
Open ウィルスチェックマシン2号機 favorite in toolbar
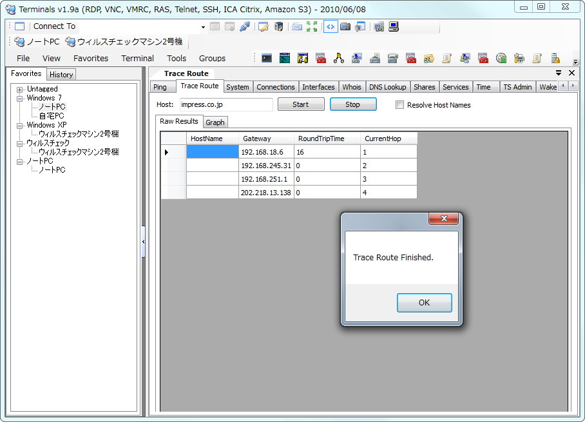click(x=124, y=42)
